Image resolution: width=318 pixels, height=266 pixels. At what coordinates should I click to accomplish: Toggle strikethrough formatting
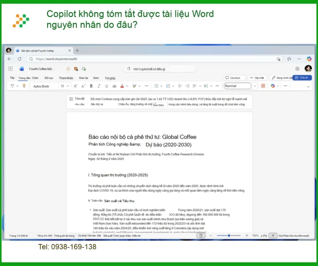[114, 86]
